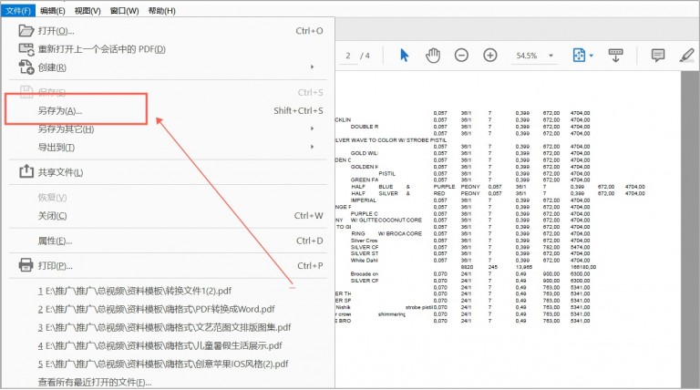Expand the 创建(R) submenu arrow
Viewport: 700px width, 390px height.
pos(312,67)
